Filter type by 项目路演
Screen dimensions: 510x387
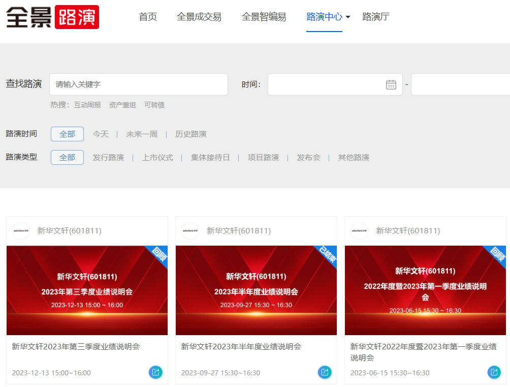coord(264,157)
